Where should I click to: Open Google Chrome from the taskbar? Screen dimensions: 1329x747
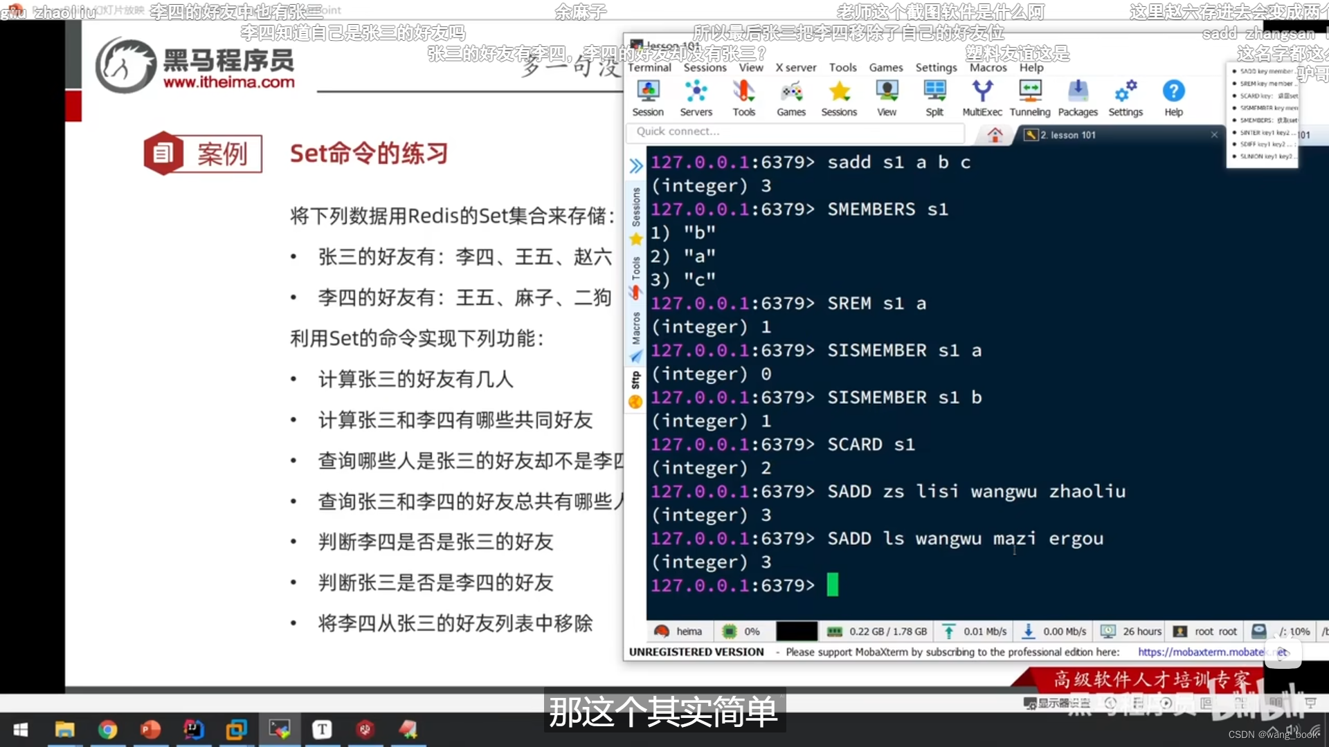[108, 730]
